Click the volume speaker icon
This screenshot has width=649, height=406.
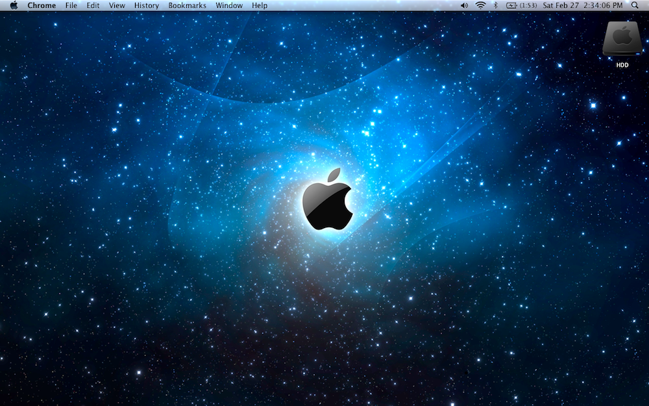465,5
